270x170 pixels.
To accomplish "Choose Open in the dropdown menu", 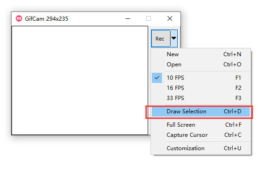I will 201,64.
